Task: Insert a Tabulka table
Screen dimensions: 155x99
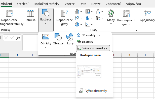Action: point(30,16)
